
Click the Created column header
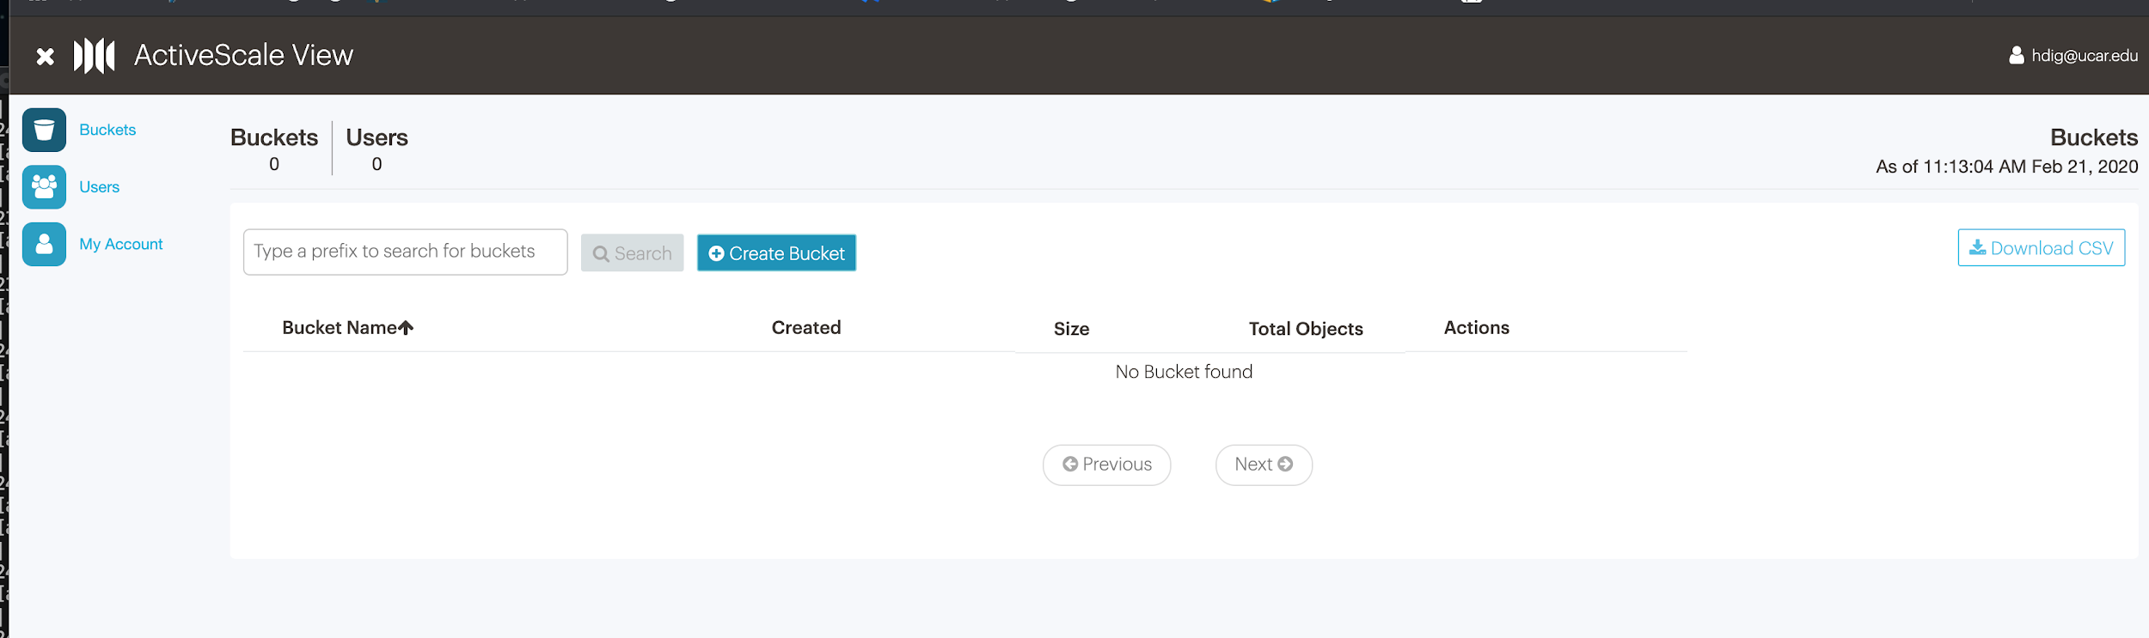(805, 328)
